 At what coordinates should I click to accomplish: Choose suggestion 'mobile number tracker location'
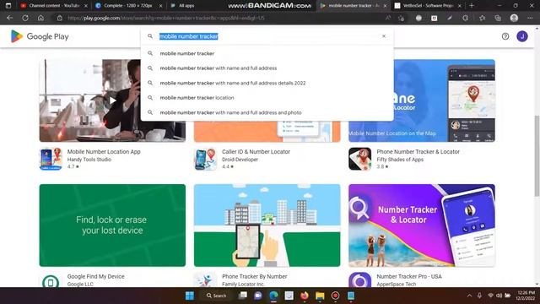click(267, 98)
